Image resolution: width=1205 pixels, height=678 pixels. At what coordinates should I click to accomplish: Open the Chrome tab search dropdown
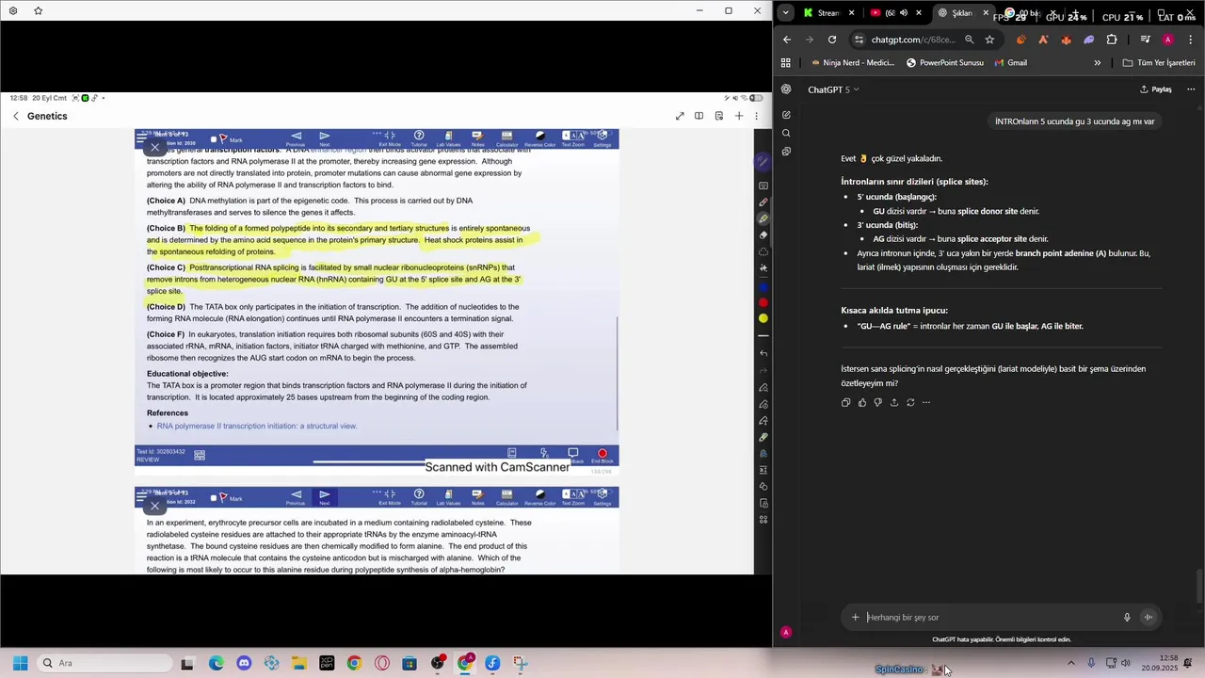pos(787,13)
